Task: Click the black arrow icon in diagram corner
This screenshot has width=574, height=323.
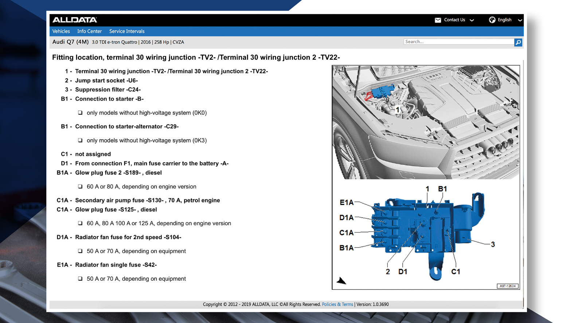Action: pyautogui.click(x=341, y=280)
